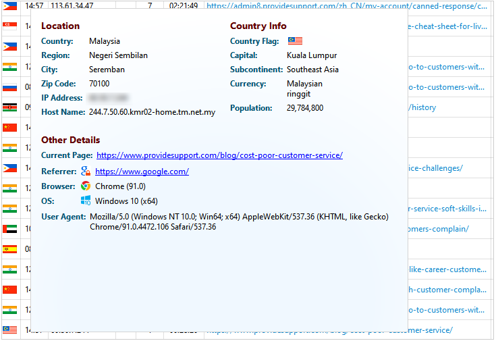Image resolution: width=496 pixels, height=341 pixels.
Task: Click the Singapore flag in the visitor list
Action: click(x=10, y=26)
